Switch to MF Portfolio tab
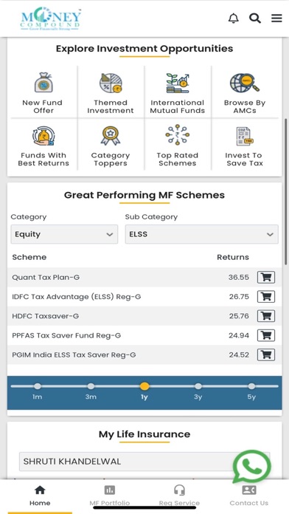The height and width of the screenshot is (514, 289). pos(110,496)
